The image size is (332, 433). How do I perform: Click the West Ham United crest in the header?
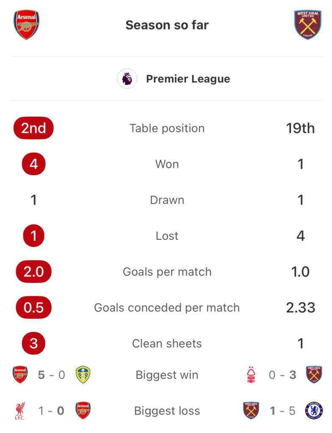pos(308,25)
